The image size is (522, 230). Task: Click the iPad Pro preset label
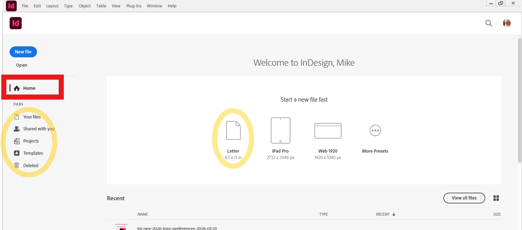[x=280, y=151]
